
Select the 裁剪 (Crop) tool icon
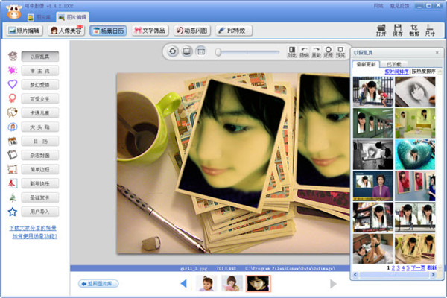414,30
